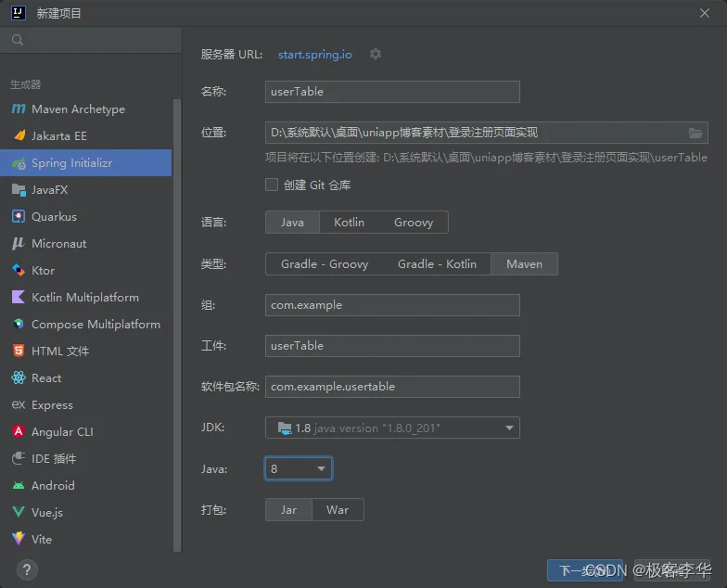This screenshot has width=727, height=588.
Task: Click the Jakarta EE icon
Action: click(19, 135)
